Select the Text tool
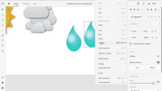The height and width of the screenshot is (91, 162). pyautogui.click(x=3, y=40)
